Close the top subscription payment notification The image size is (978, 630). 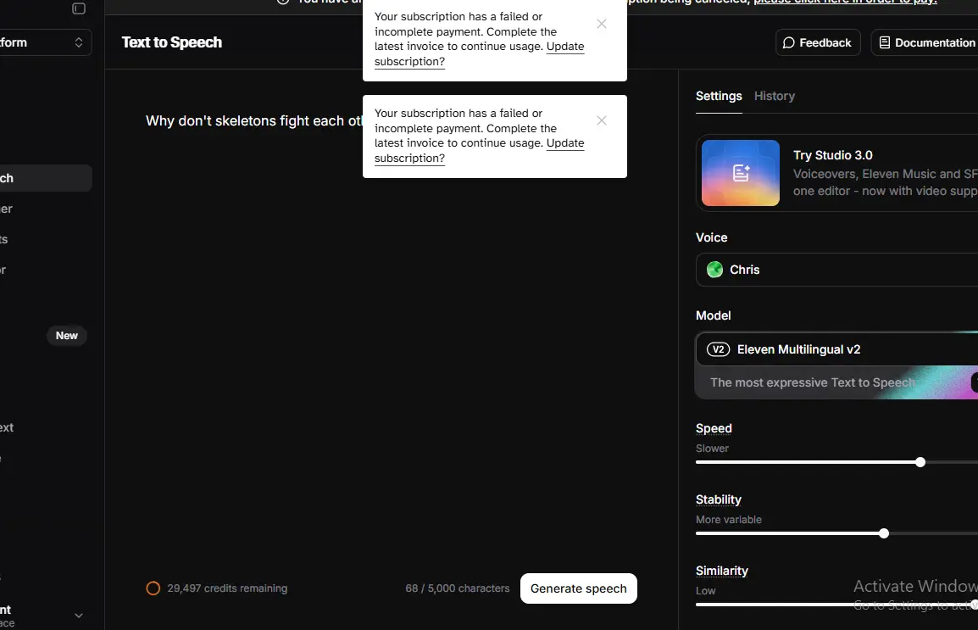tap(601, 24)
